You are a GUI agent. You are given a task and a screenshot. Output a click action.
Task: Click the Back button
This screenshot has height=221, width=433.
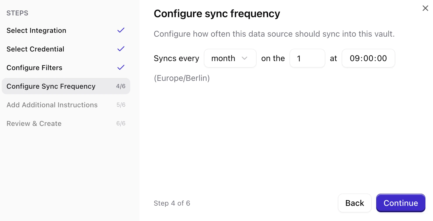tap(355, 203)
